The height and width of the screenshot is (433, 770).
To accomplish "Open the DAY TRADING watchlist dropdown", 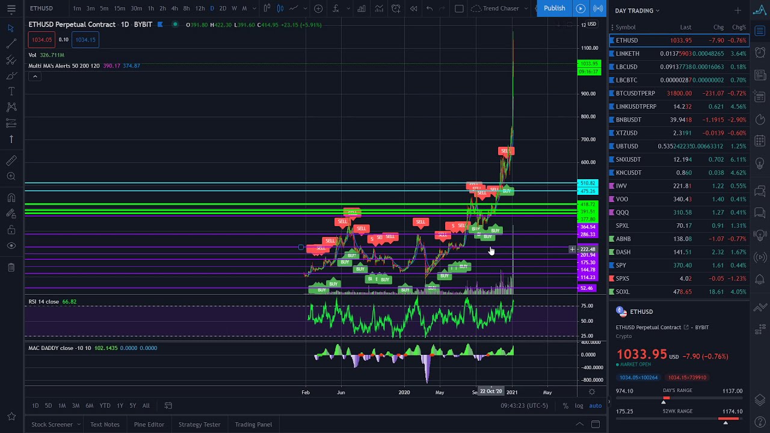I will pos(637,10).
